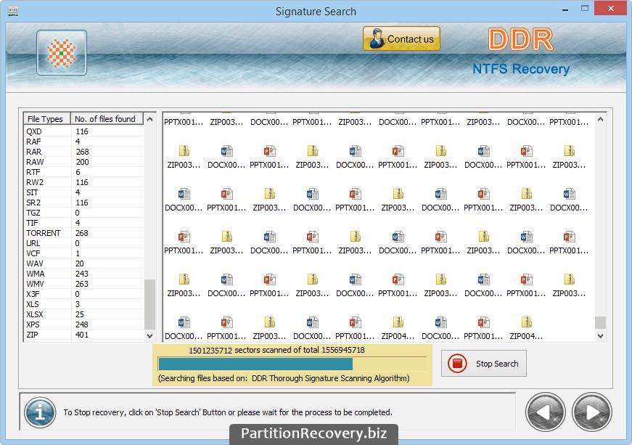The width and height of the screenshot is (632, 445).
Task: Sort by the File Types column header
Action: pyautogui.click(x=47, y=118)
